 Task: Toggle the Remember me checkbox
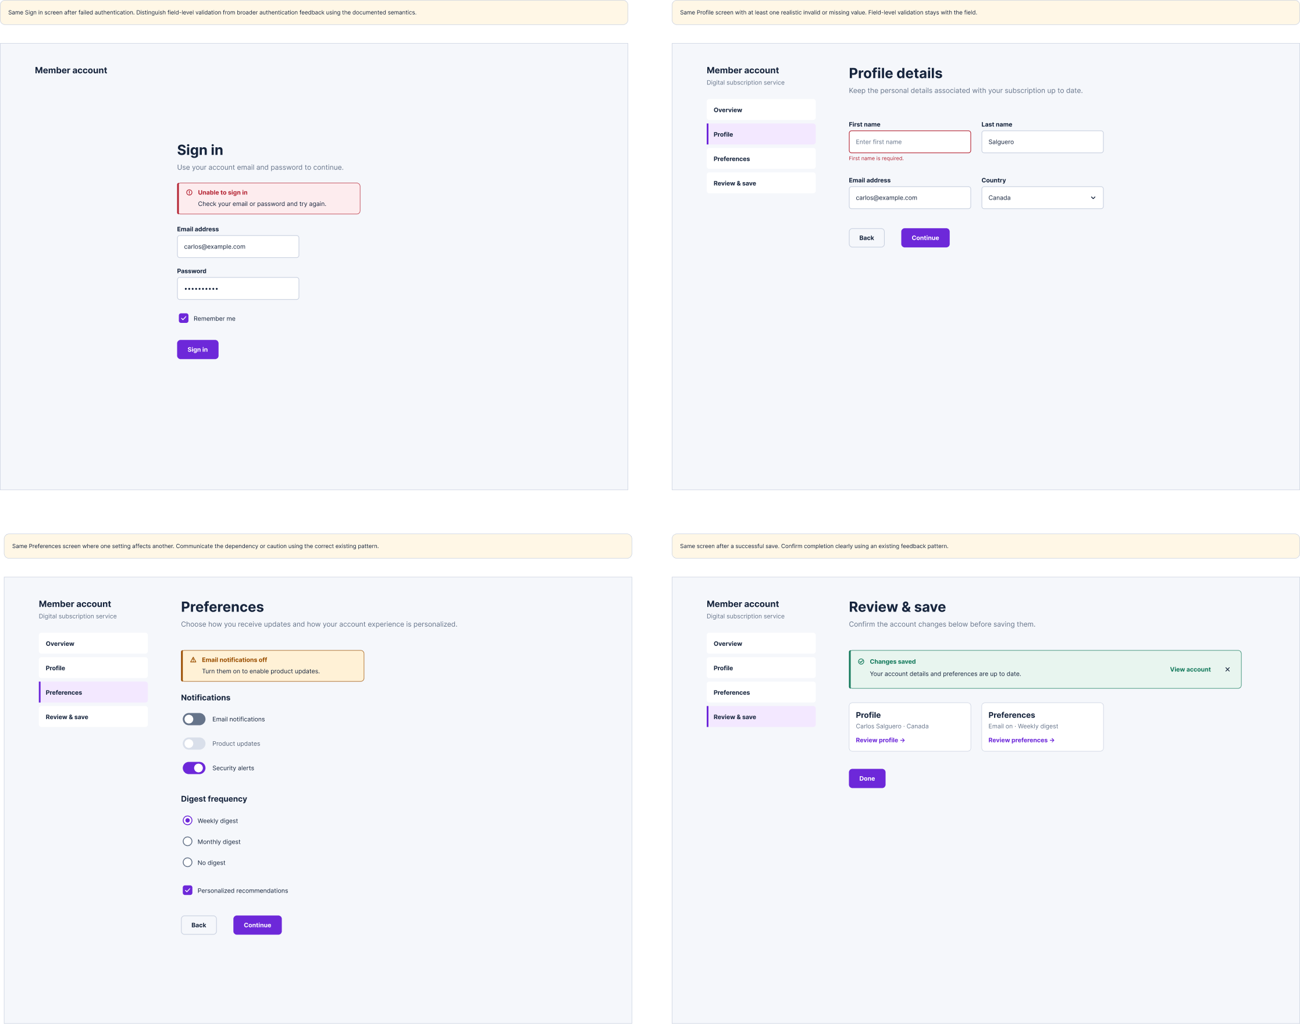click(183, 318)
